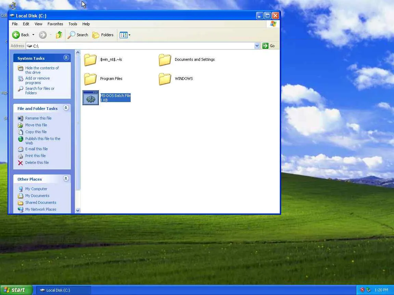Select the Documents and Settings folder icon

coord(165,60)
